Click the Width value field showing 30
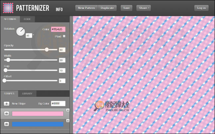Image resolution: width=215 pixels, height=134 pixels. tap(62, 60)
